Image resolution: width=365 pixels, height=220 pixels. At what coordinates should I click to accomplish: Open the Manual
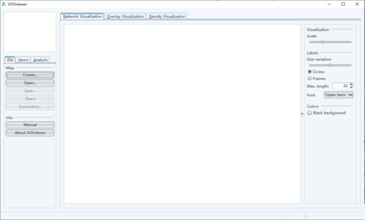coord(30,125)
